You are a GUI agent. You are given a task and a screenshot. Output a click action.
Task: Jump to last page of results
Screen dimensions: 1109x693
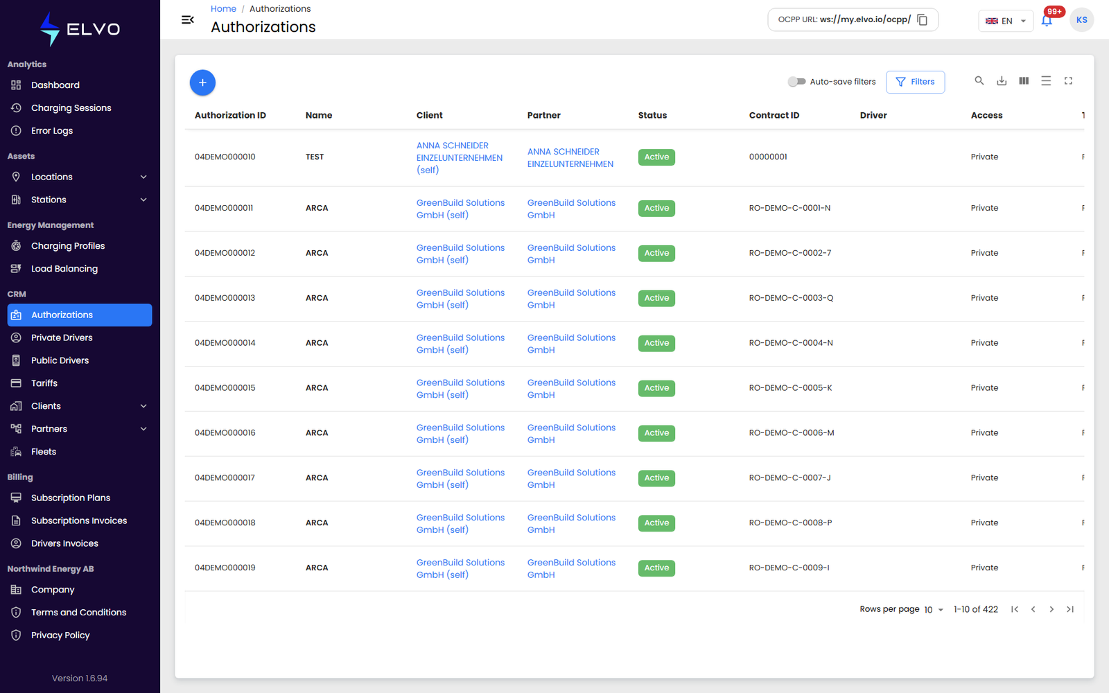1070,609
